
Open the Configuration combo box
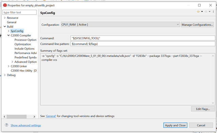[120, 25]
